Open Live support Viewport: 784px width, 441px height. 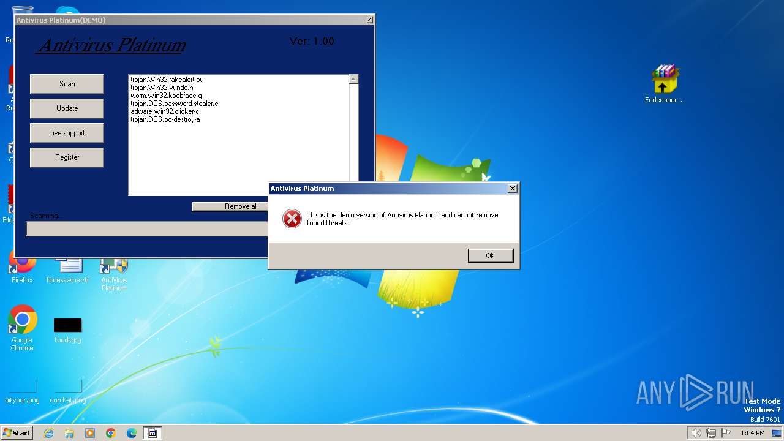67,133
